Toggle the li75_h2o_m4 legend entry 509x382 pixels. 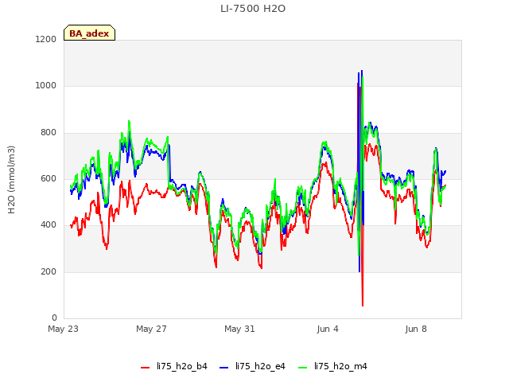pos(332,366)
